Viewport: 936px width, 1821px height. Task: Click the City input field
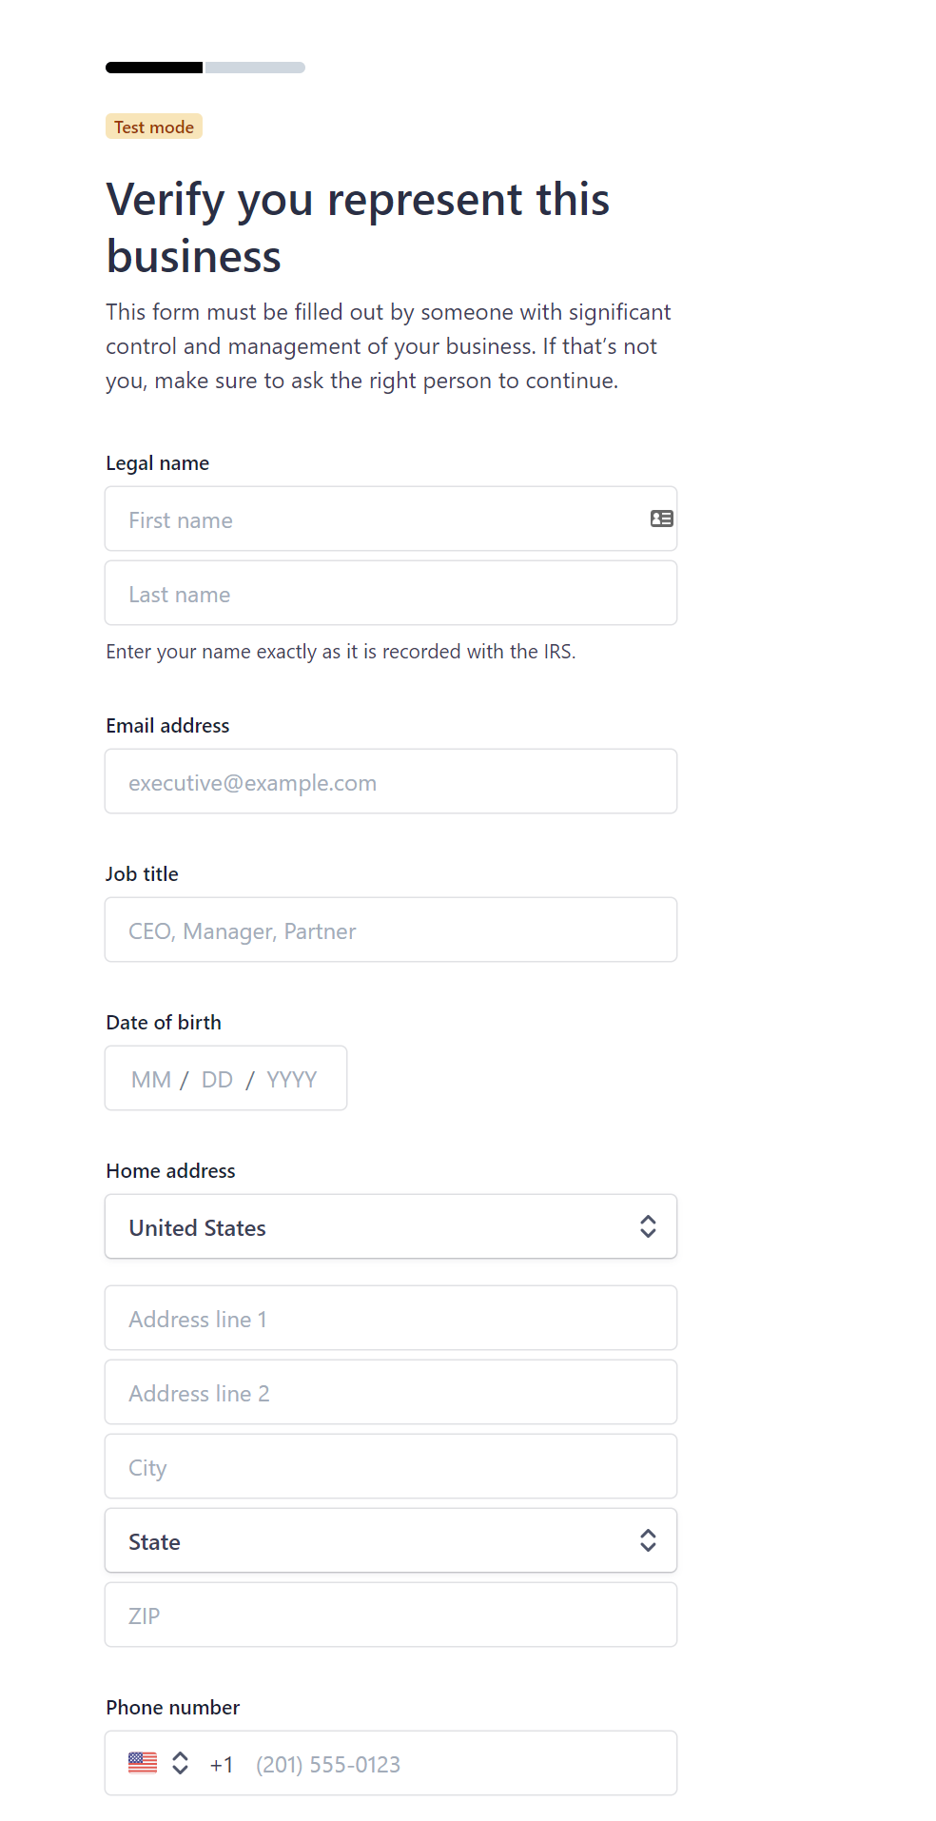point(391,1466)
